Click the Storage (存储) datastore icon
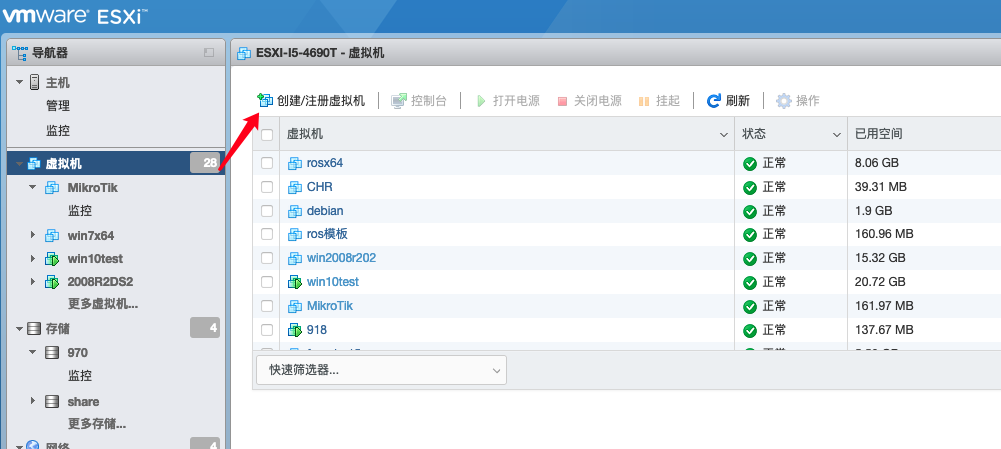Image resolution: width=1001 pixels, height=449 pixels. 35,329
